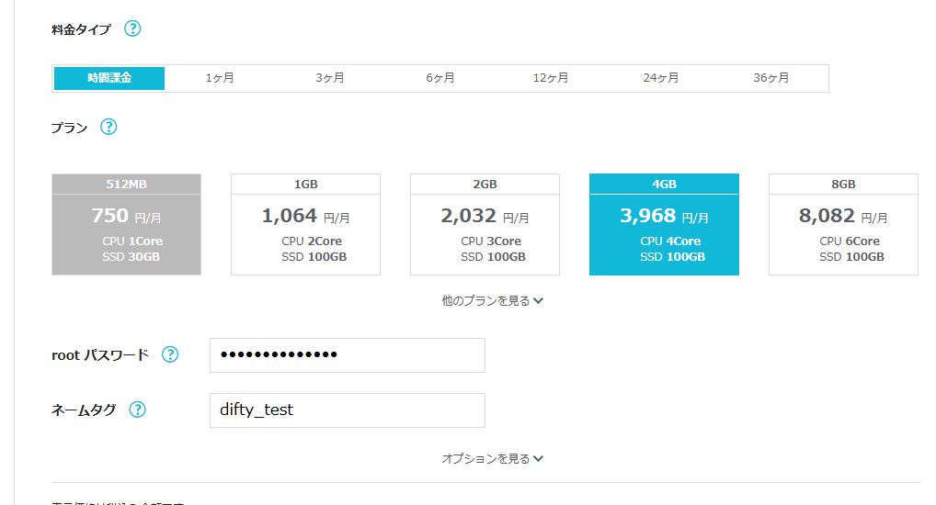The width and height of the screenshot is (936, 505).
Task: Click help icon beside プラン label
Action: click(108, 127)
